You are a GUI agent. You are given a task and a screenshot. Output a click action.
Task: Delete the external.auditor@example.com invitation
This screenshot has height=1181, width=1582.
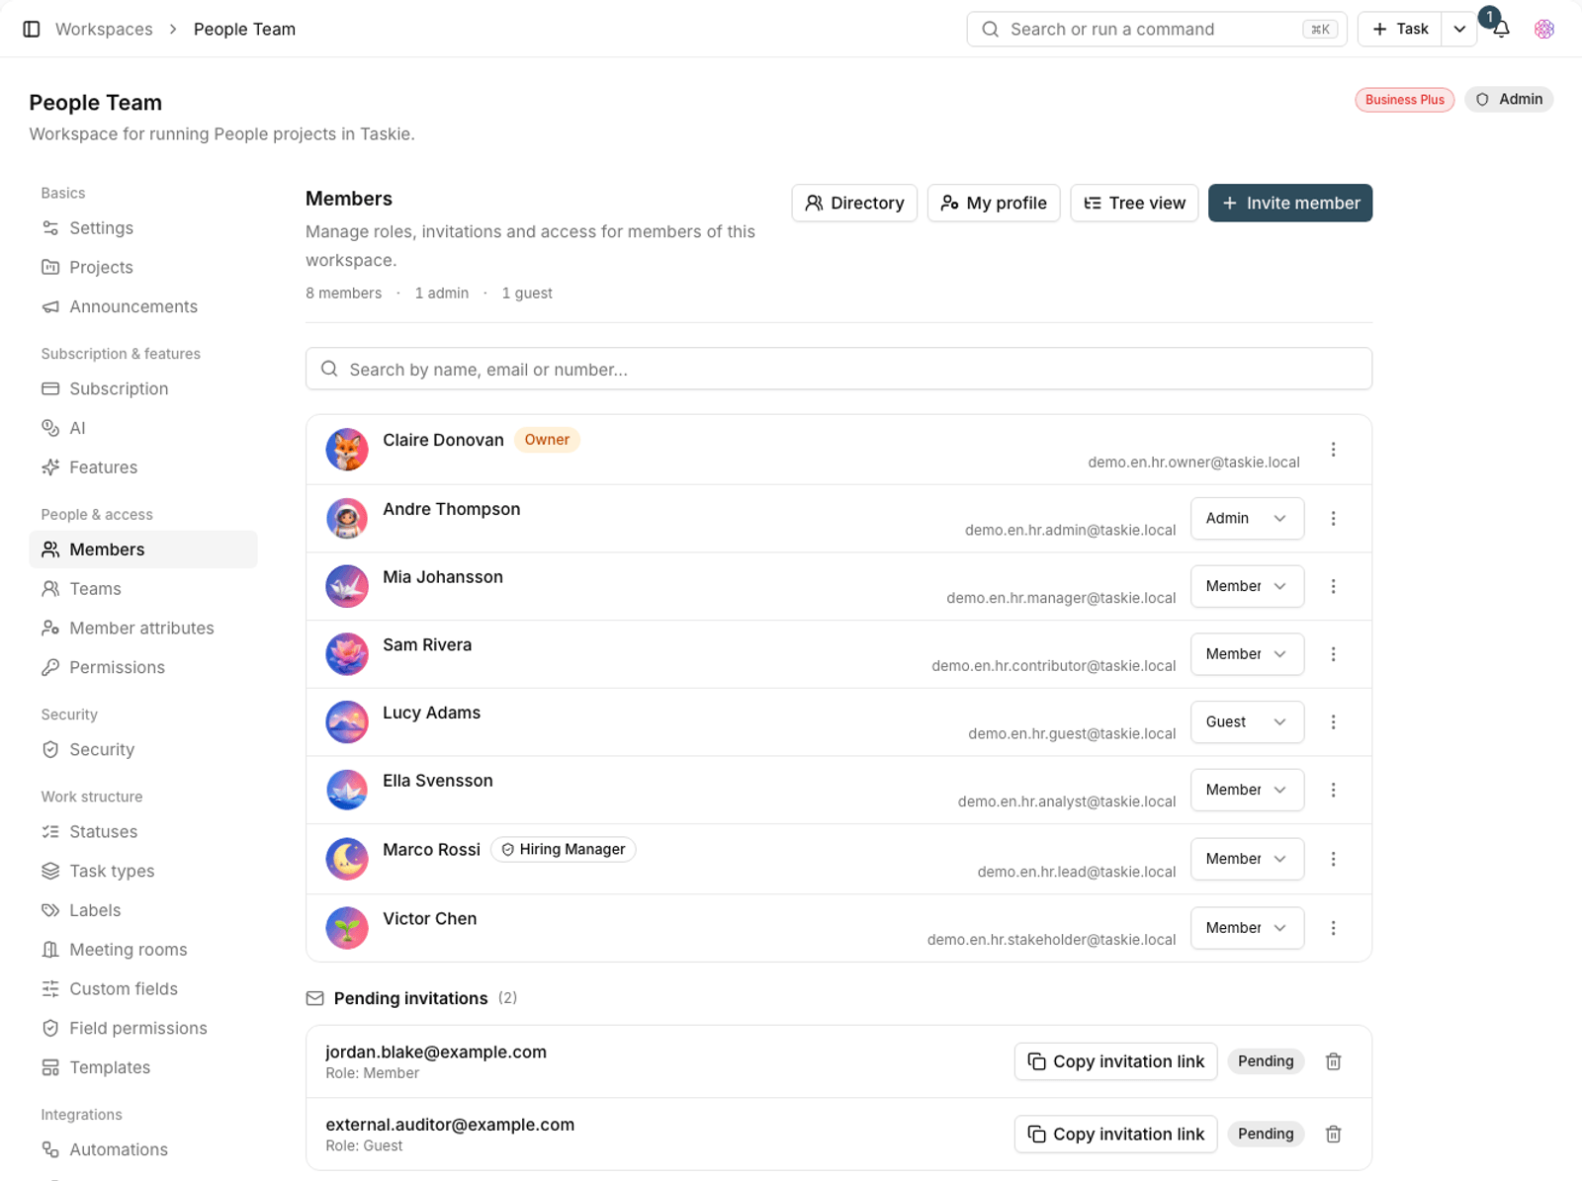click(1333, 1134)
